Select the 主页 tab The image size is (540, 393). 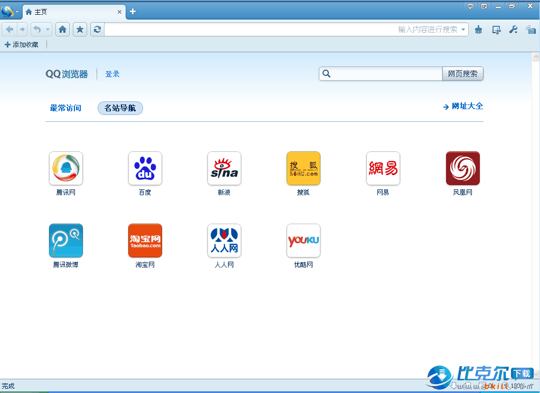click(74, 12)
